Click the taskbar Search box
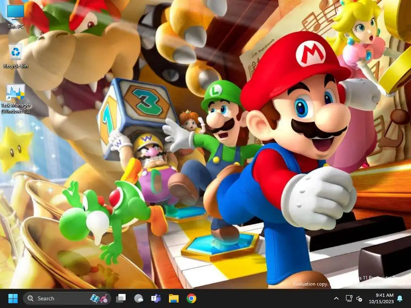411x308 pixels. [67, 298]
